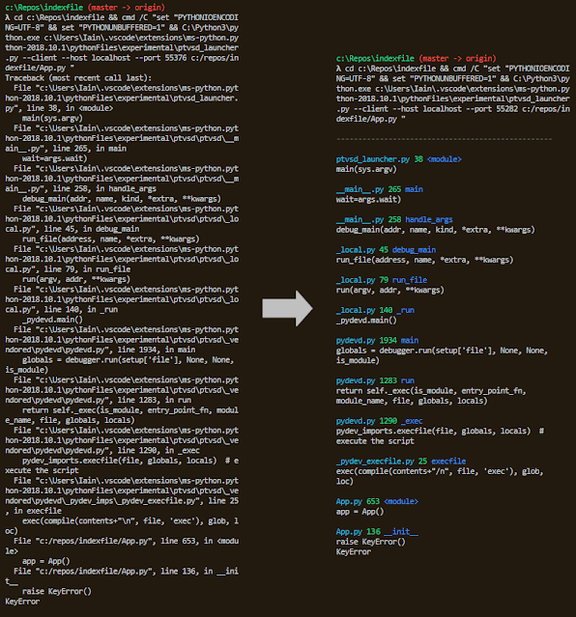Image resolution: width=576 pixels, height=617 pixels.
Task: Click 'line 38, in <module>' in raw traceback
Action: 70,108
